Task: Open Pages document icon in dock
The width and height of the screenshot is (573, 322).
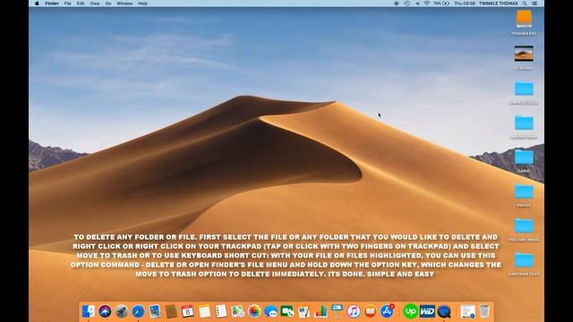Action: coord(304,311)
